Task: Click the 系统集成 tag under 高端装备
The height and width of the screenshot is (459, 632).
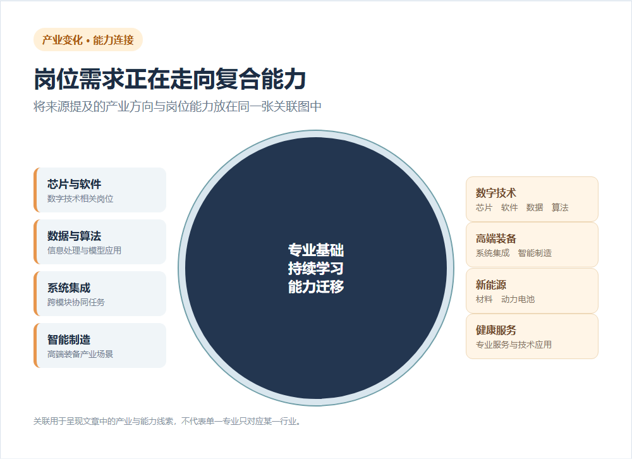Action: (x=492, y=253)
